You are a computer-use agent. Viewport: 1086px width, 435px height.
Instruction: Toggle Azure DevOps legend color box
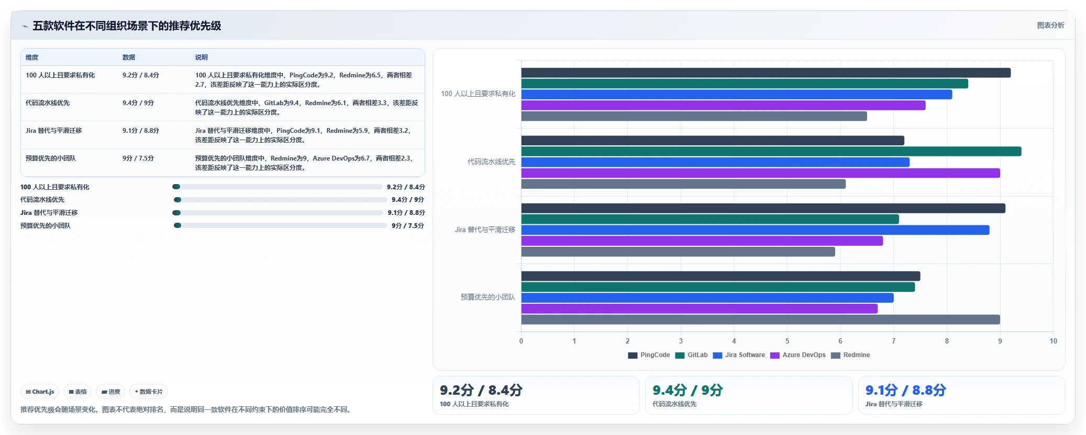coord(774,356)
